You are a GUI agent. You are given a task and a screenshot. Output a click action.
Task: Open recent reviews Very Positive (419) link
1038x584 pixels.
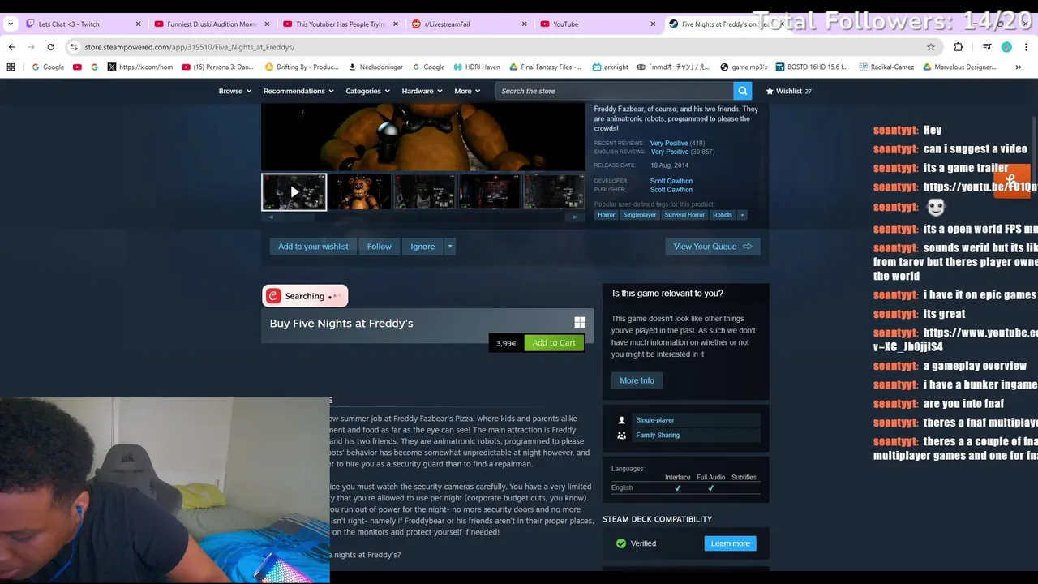(677, 144)
